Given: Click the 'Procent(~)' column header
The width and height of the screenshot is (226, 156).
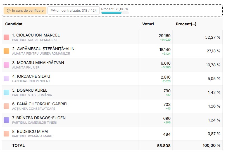Looking at the screenshot, I should tap(186, 24).
